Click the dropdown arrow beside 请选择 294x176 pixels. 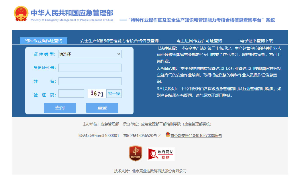tap(119, 54)
